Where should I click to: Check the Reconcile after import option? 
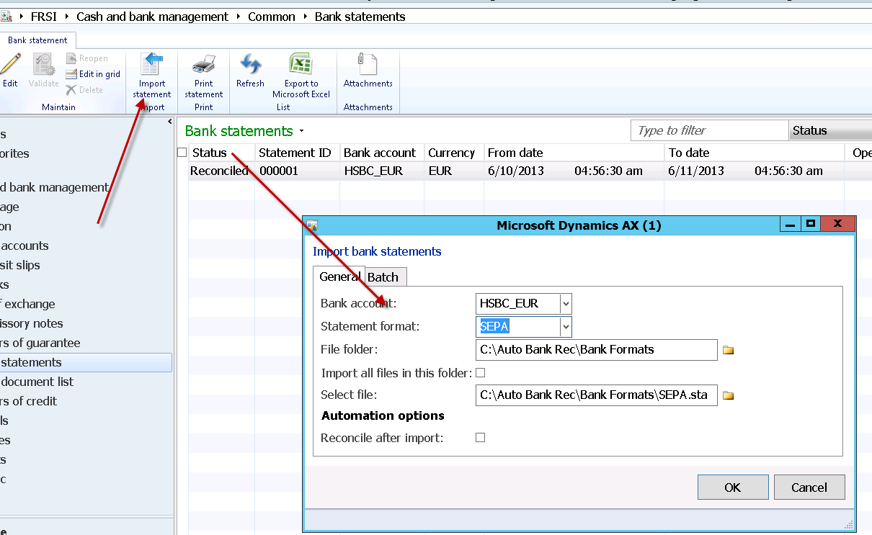pyautogui.click(x=480, y=438)
